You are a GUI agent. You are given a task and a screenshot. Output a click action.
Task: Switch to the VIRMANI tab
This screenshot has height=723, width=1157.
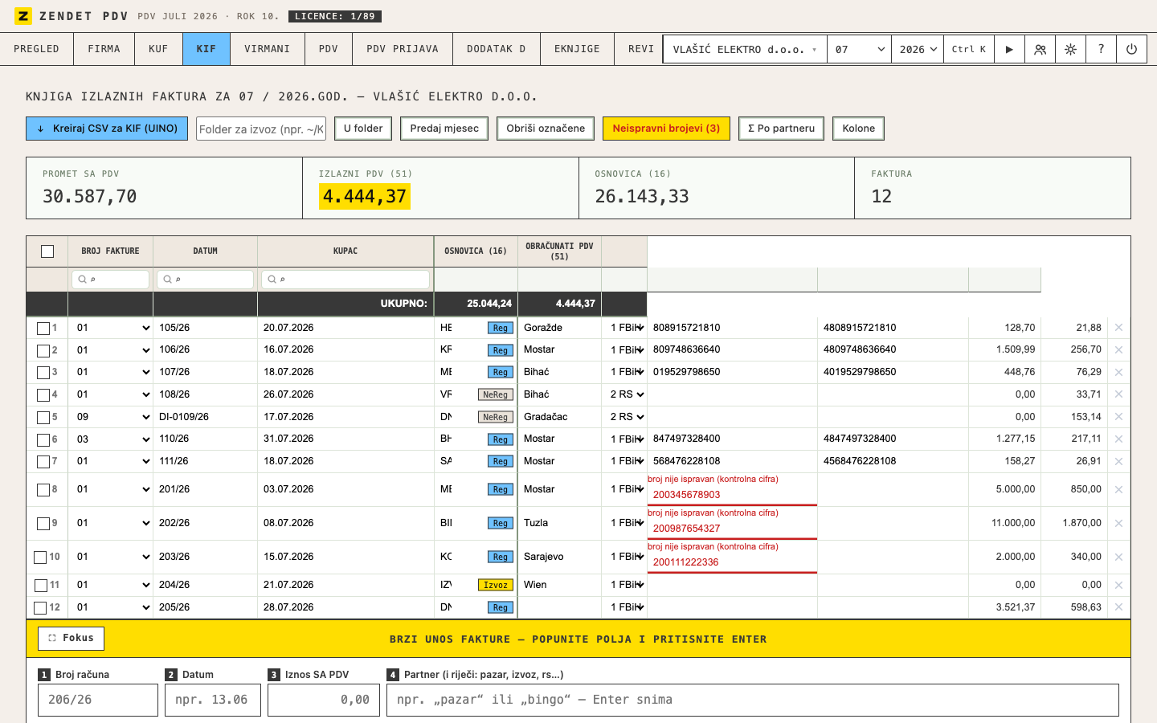(x=267, y=49)
